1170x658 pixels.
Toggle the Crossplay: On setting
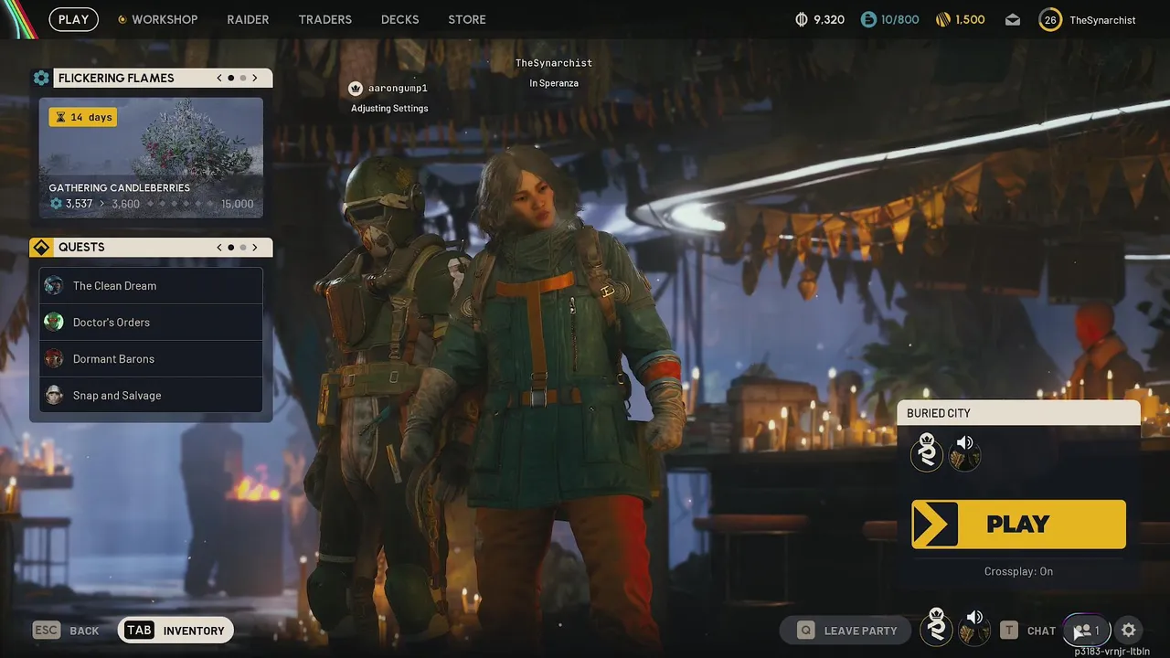1018,571
